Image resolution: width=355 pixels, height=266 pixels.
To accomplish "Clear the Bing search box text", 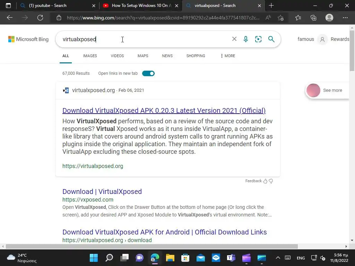I will 234,39.
